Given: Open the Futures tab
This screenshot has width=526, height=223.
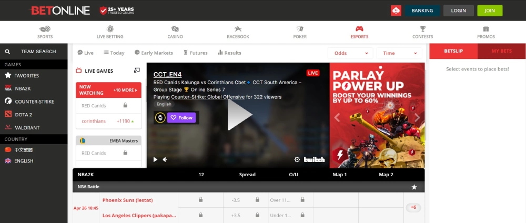Looking at the screenshot, I should [196, 53].
